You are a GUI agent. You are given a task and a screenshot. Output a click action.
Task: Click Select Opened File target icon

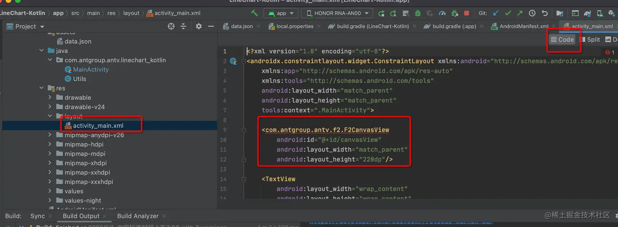pos(171,26)
